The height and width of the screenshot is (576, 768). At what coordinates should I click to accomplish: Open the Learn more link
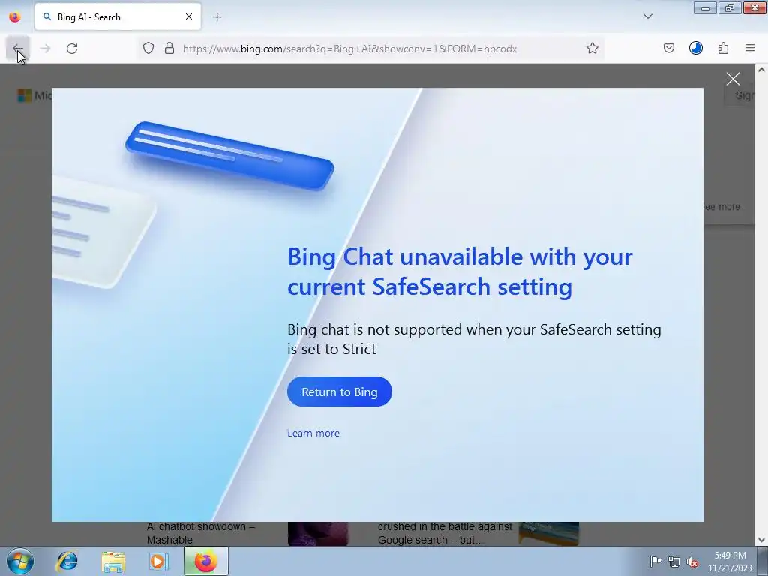[x=313, y=433]
